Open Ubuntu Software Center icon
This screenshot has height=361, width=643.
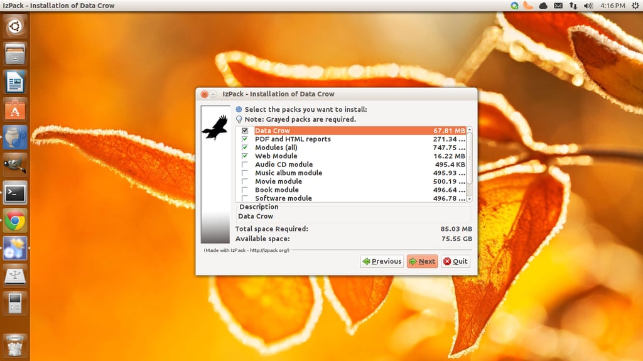pos(15,109)
